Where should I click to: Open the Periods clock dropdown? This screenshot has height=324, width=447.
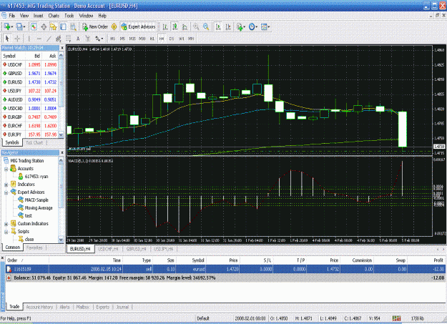[x=252, y=26]
